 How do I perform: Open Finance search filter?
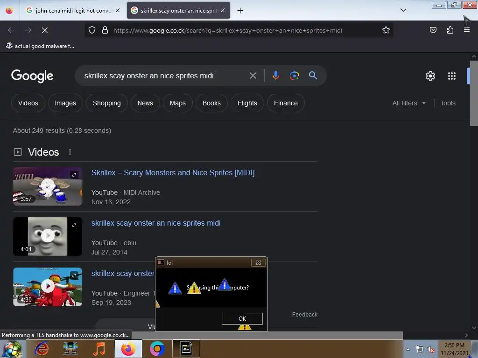(286, 103)
